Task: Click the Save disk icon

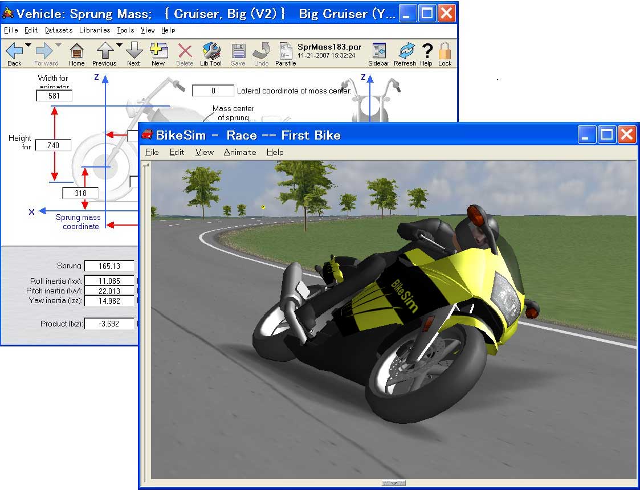Action: tap(238, 51)
